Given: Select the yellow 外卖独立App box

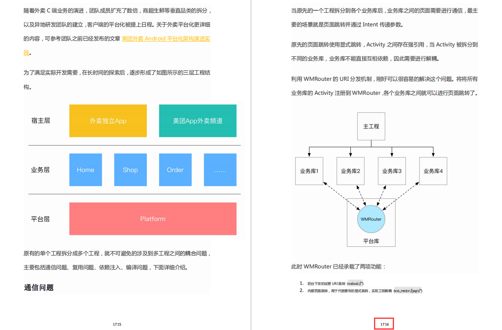Looking at the screenshot, I should coord(108,120).
